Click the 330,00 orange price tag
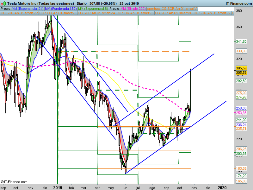The image size is (253, 190). pos(241,51)
